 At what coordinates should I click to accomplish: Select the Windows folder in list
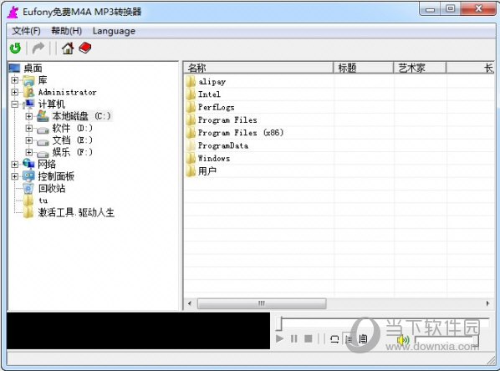tap(214, 158)
